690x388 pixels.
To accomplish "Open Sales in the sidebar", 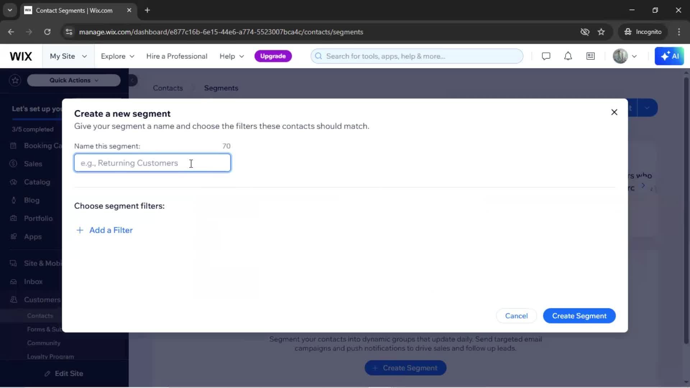I will click(33, 164).
